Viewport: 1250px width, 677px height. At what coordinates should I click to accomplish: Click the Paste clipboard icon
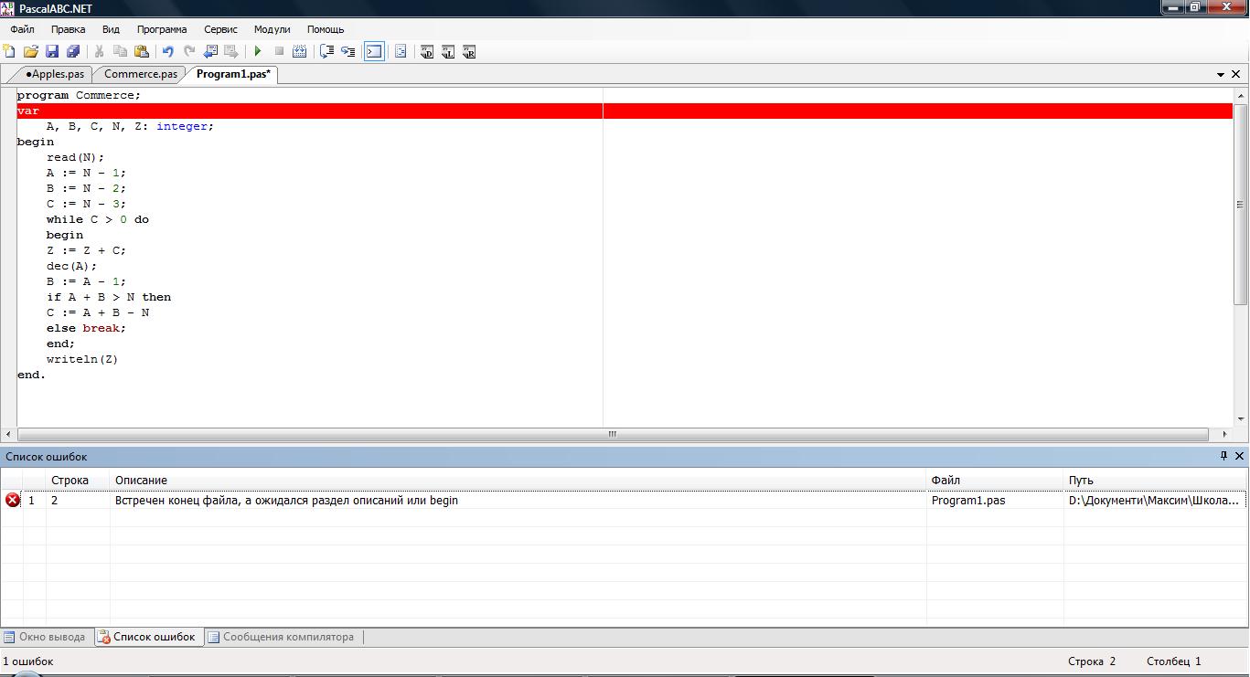click(142, 52)
